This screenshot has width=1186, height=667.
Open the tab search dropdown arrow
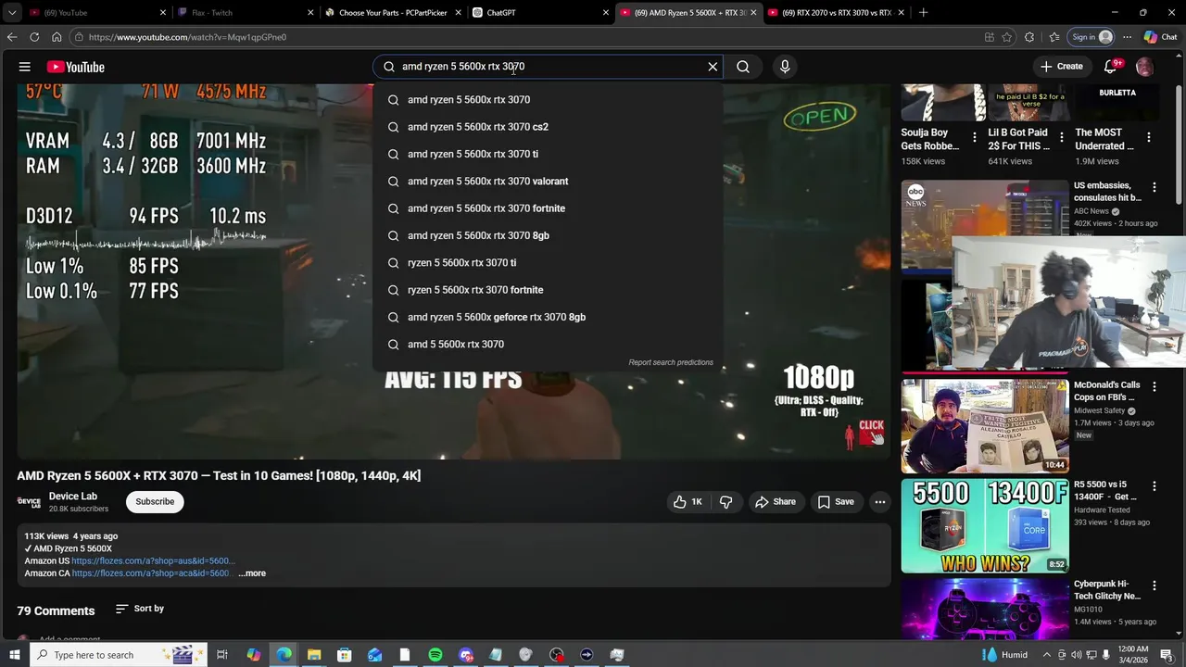[12, 13]
